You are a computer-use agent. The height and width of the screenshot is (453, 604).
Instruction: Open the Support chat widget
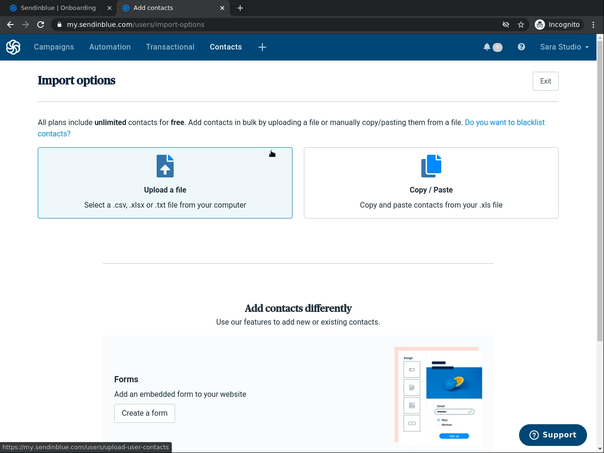[x=553, y=435]
